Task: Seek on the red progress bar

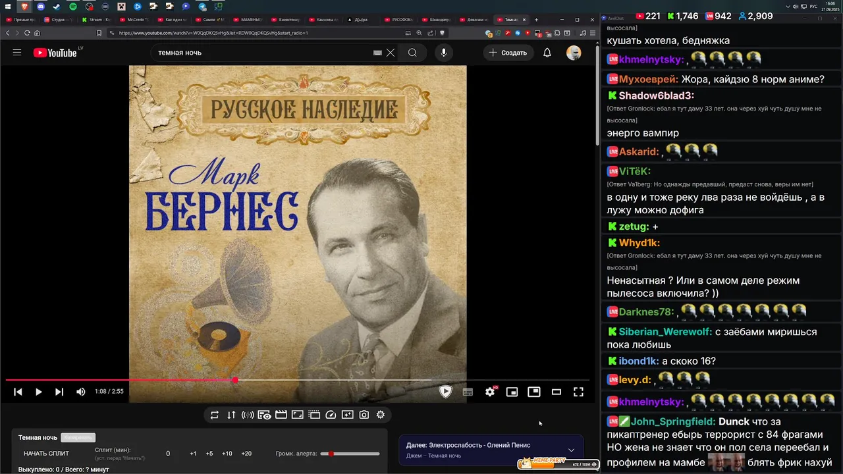Action: tap(121, 380)
